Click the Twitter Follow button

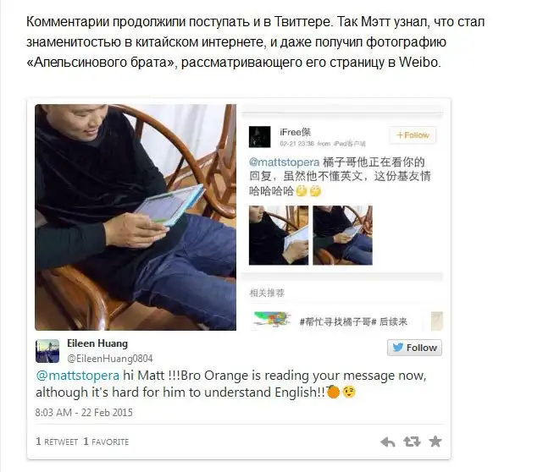coord(414,348)
